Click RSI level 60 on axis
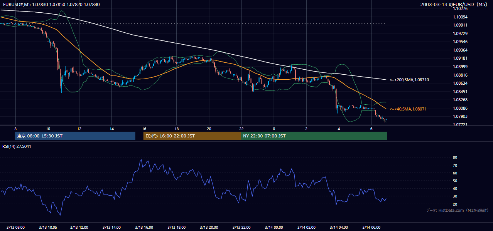 coord(455,173)
